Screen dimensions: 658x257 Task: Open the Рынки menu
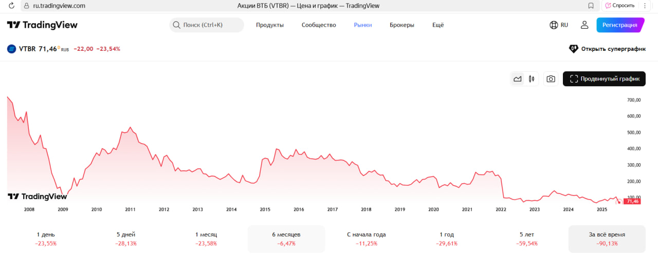pyautogui.click(x=363, y=25)
